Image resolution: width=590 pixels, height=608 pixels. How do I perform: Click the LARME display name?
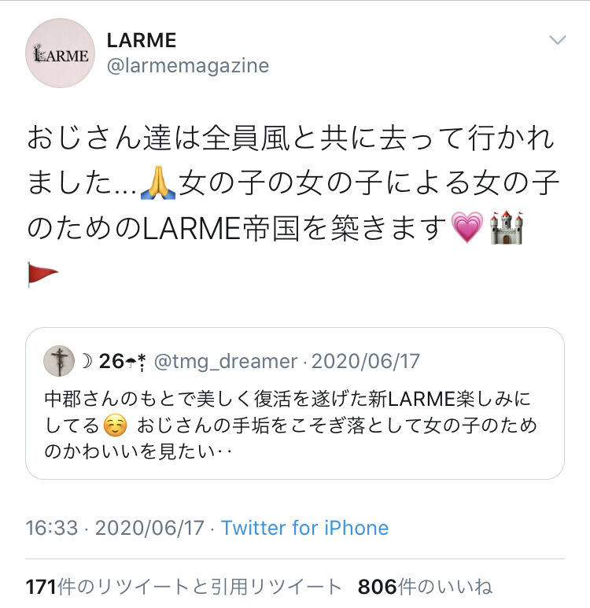[141, 40]
